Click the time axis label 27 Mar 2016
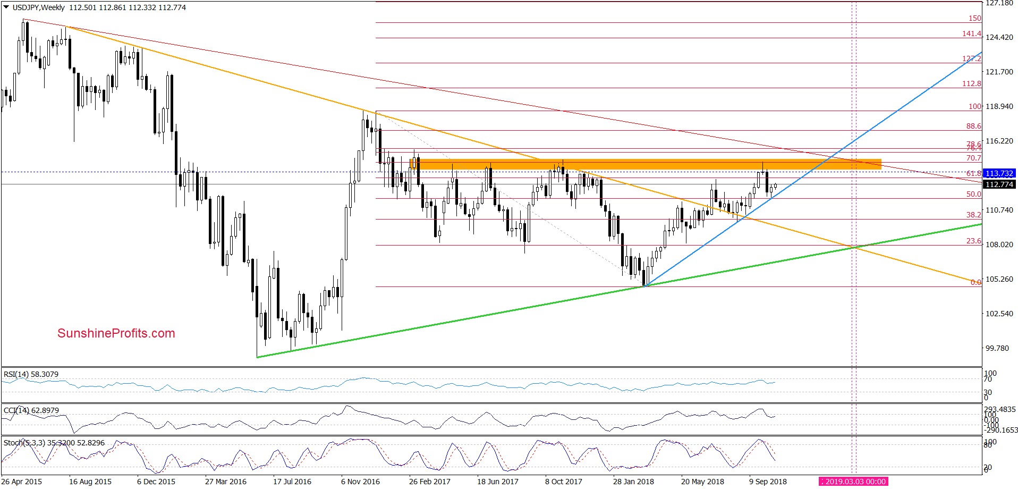Screen dimensions: 1018x489 click(x=226, y=482)
